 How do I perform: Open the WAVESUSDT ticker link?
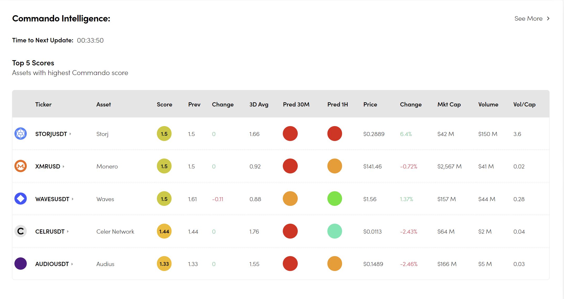click(x=52, y=199)
